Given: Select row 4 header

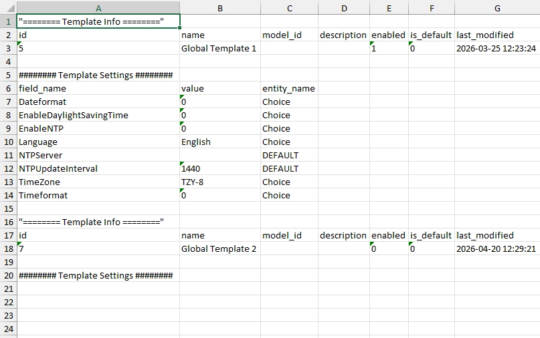Looking at the screenshot, I should click(x=8, y=62).
